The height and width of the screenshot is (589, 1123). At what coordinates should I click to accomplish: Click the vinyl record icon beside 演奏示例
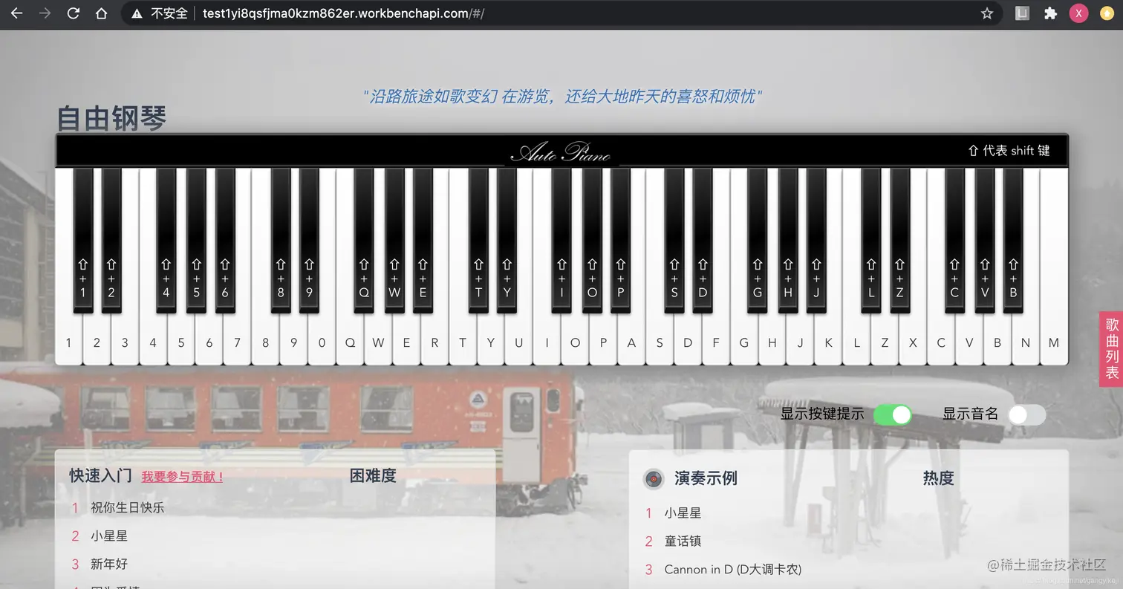click(x=653, y=479)
